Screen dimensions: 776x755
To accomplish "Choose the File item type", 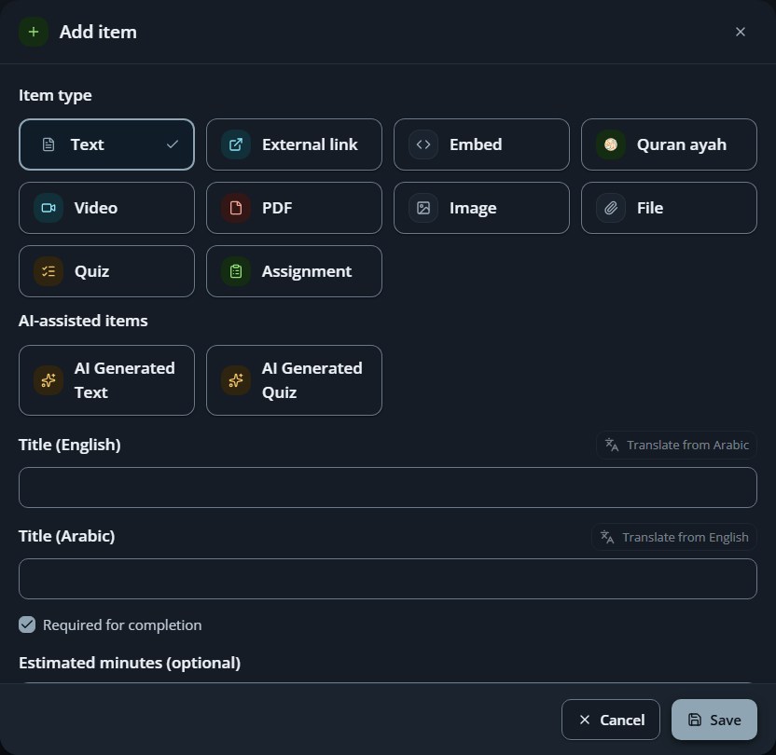I will tap(669, 208).
